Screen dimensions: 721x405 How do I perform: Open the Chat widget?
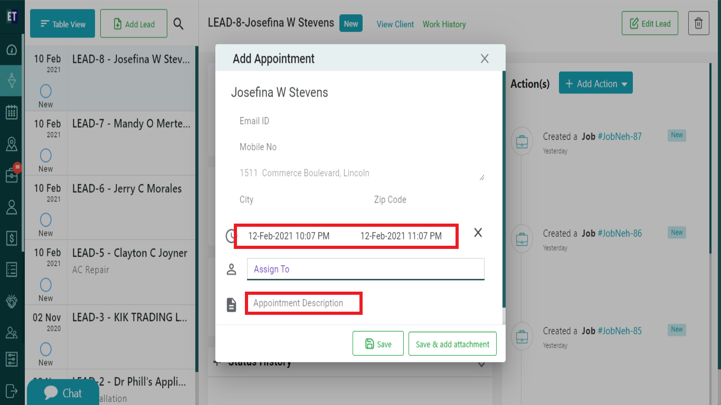coord(63,393)
